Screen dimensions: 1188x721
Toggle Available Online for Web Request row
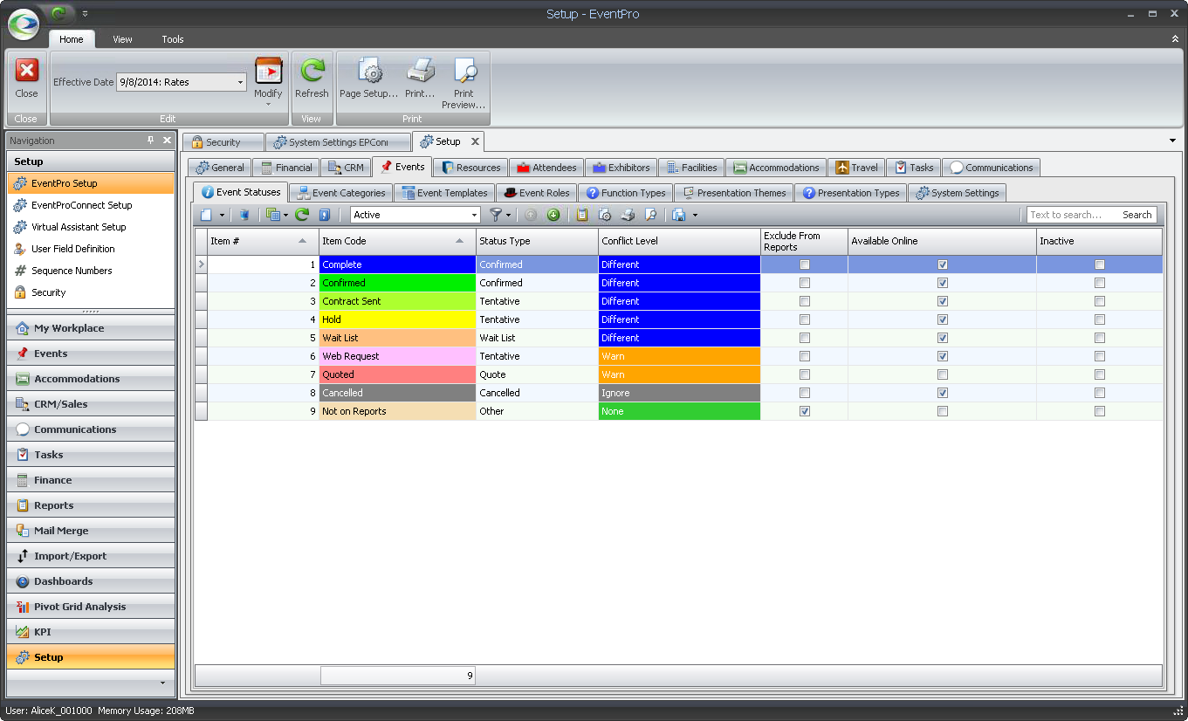(942, 356)
